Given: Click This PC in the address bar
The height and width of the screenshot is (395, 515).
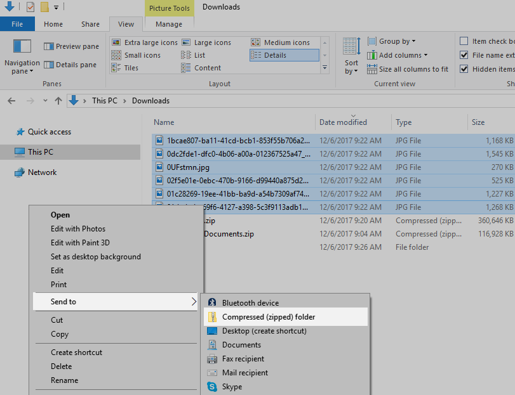Looking at the screenshot, I should (x=102, y=100).
